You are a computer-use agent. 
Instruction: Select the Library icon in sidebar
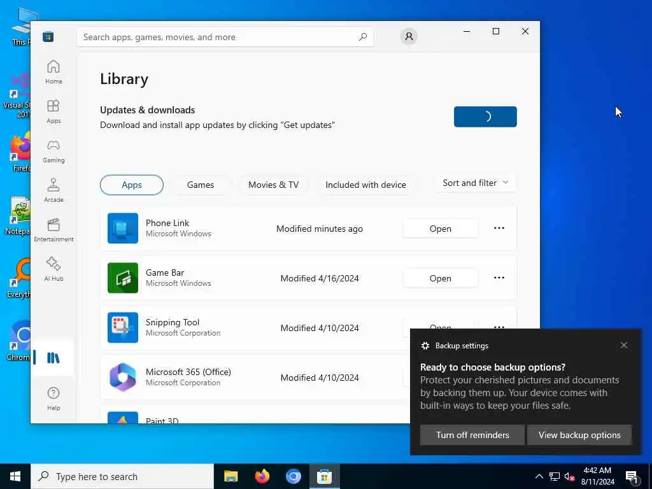pyautogui.click(x=53, y=358)
